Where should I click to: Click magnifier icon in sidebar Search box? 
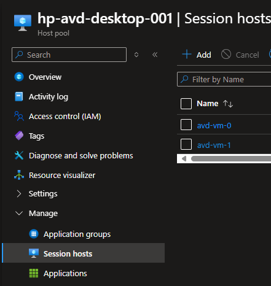[x=19, y=55]
